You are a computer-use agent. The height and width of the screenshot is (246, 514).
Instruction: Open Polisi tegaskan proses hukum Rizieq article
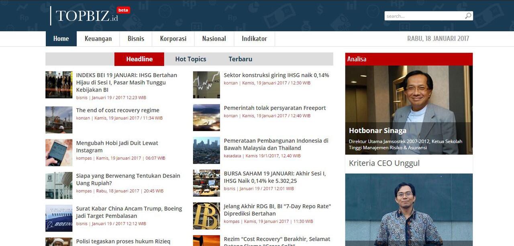click(x=123, y=242)
